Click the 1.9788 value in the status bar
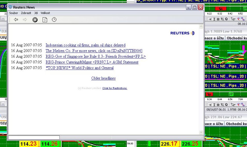This screenshot has height=147, width=247. (x=232, y=109)
